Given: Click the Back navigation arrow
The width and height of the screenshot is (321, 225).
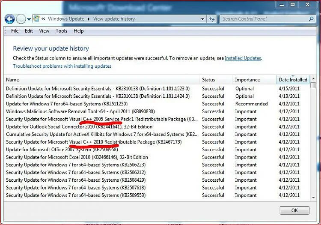Looking at the screenshot, I should click(9, 19).
